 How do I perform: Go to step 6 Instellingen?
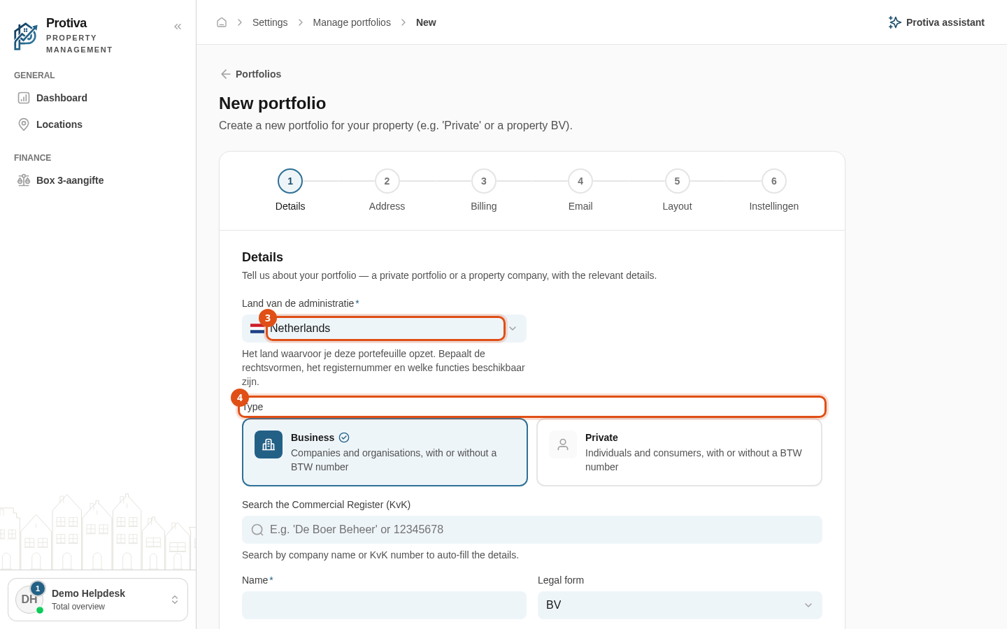(774, 181)
